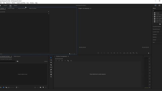Click Add Marker in Program Monitor
Image resolution: width=162 pixels, height=91 pixels.
click(98, 53)
